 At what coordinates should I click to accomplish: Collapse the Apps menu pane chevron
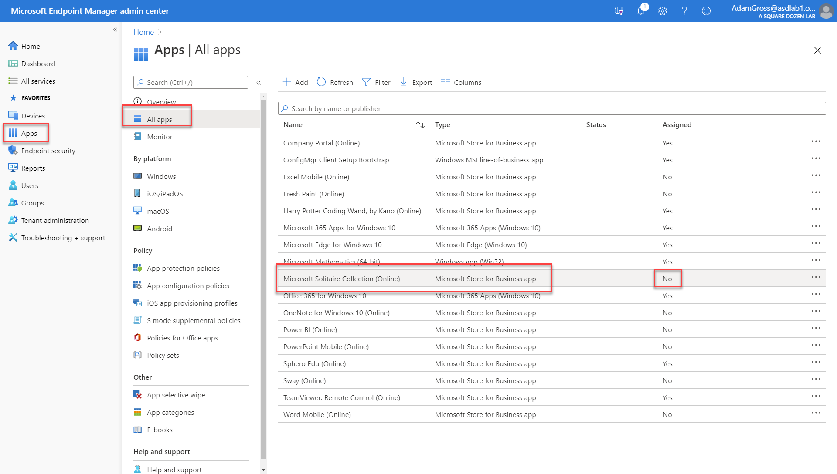(x=259, y=83)
